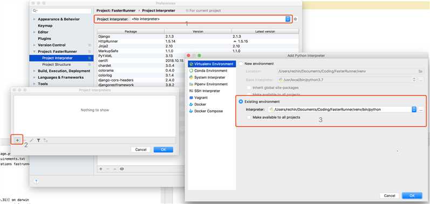The image size is (430, 204).
Task: Select Project Interpreter in Preferences sidebar
Action: click(62, 58)
